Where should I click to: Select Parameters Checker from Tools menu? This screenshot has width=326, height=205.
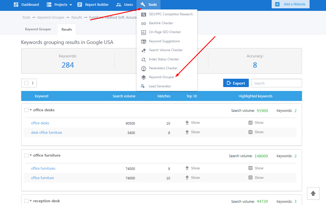point(163,68)
